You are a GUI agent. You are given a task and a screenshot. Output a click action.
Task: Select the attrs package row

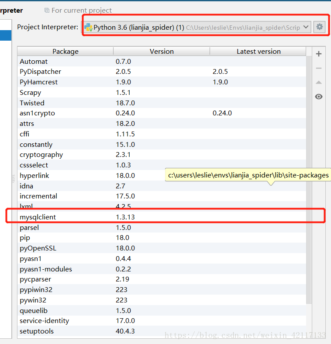coord(162,124)
